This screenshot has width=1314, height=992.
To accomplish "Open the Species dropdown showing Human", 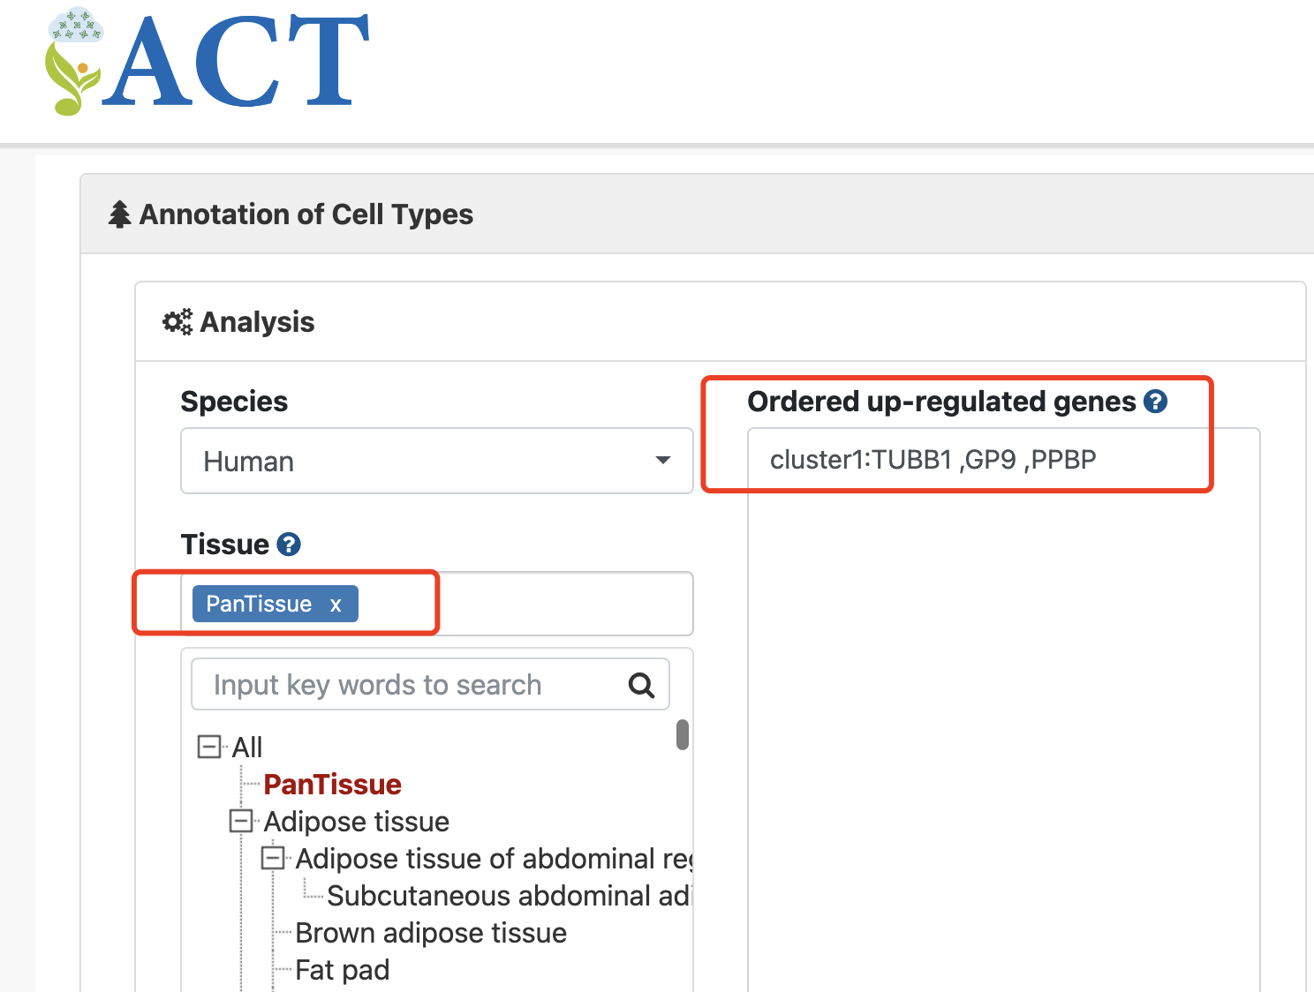I will coord(436,461).
